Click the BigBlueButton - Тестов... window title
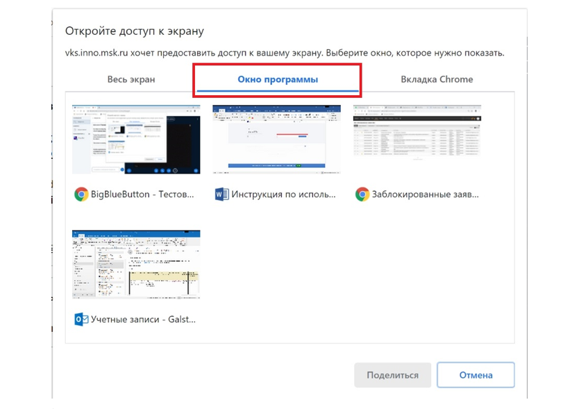 point(143,194)
